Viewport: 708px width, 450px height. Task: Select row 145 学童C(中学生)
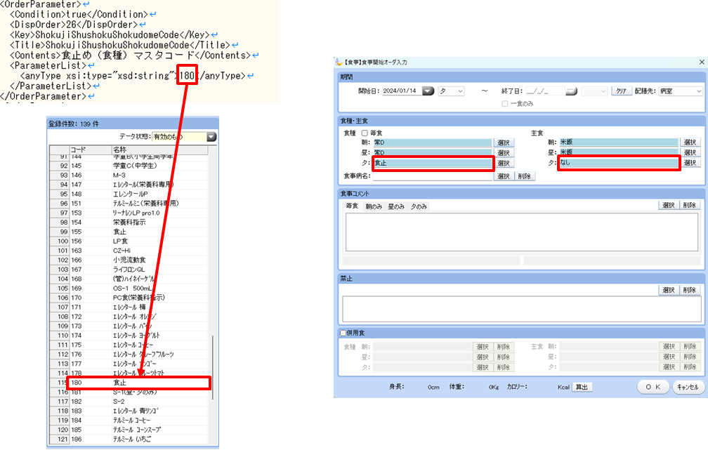(x=129, y=166)
